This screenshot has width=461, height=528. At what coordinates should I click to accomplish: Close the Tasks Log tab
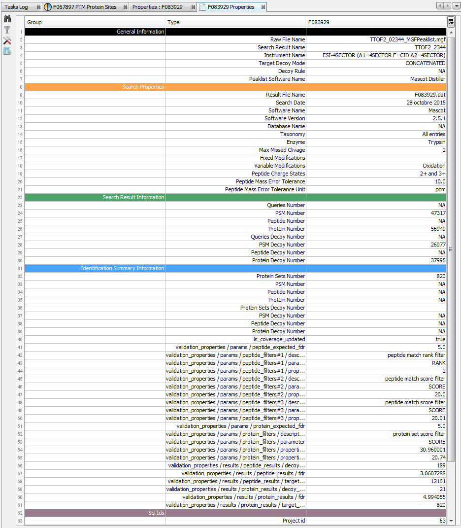pyautogui.click(x=39, y=7)
